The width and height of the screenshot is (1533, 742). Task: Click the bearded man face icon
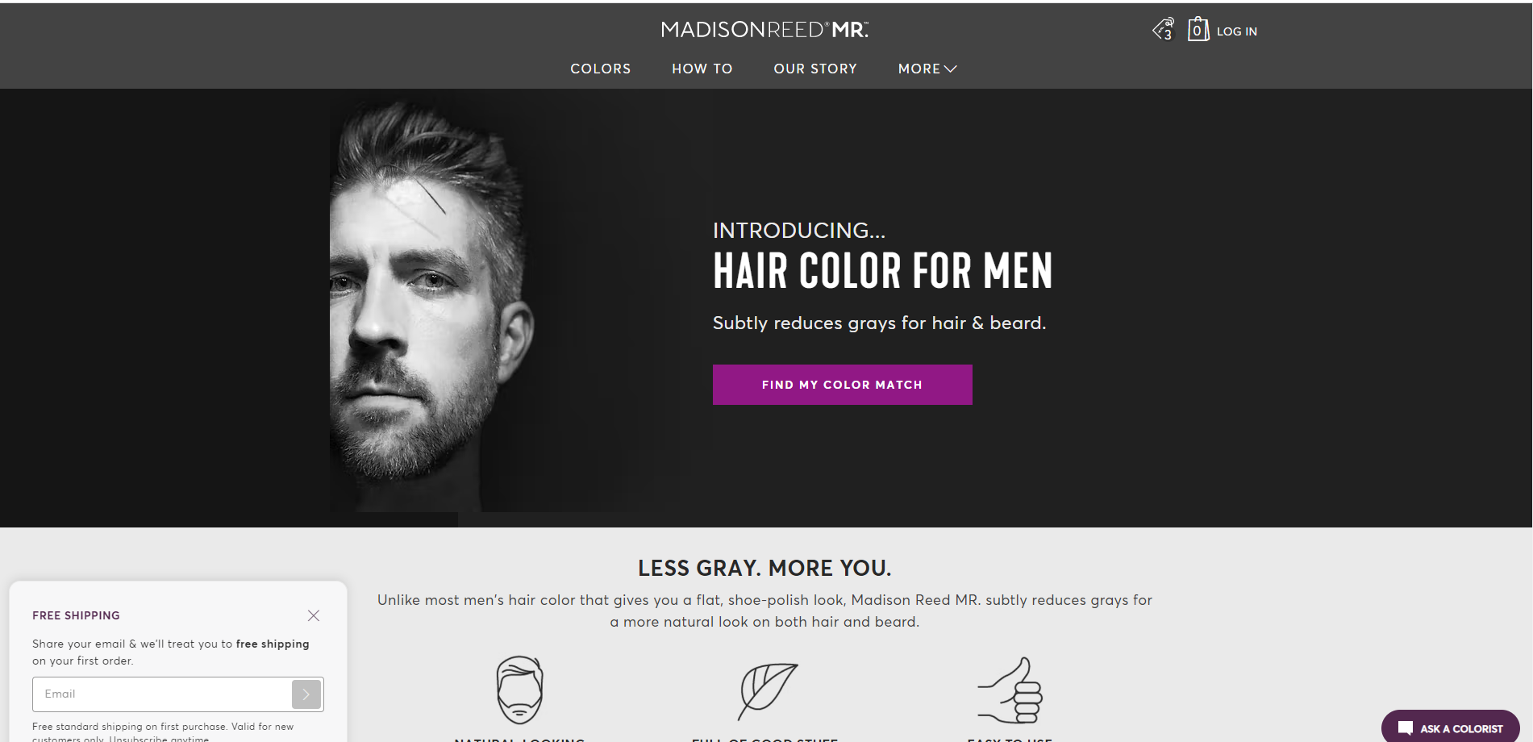[519, 690]
